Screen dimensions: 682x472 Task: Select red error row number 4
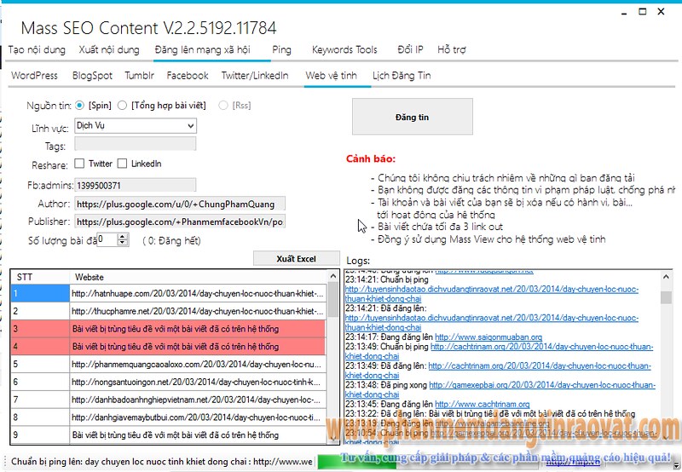point(169,347)
